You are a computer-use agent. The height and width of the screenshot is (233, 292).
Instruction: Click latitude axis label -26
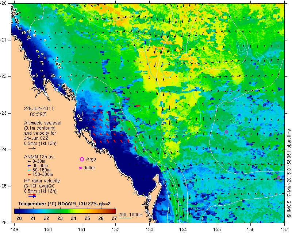click(x=3, y=222)
